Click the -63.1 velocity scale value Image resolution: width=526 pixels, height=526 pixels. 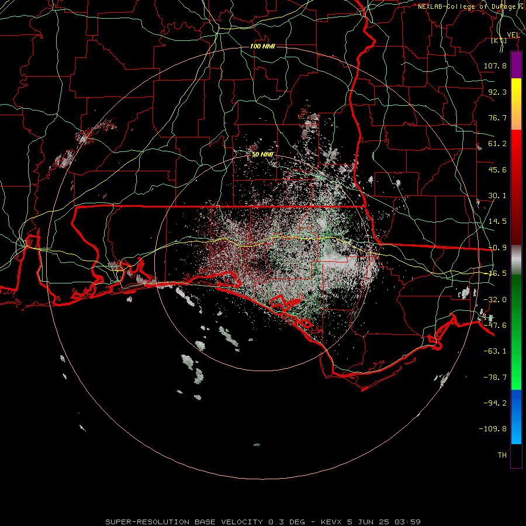pos(495,351)
